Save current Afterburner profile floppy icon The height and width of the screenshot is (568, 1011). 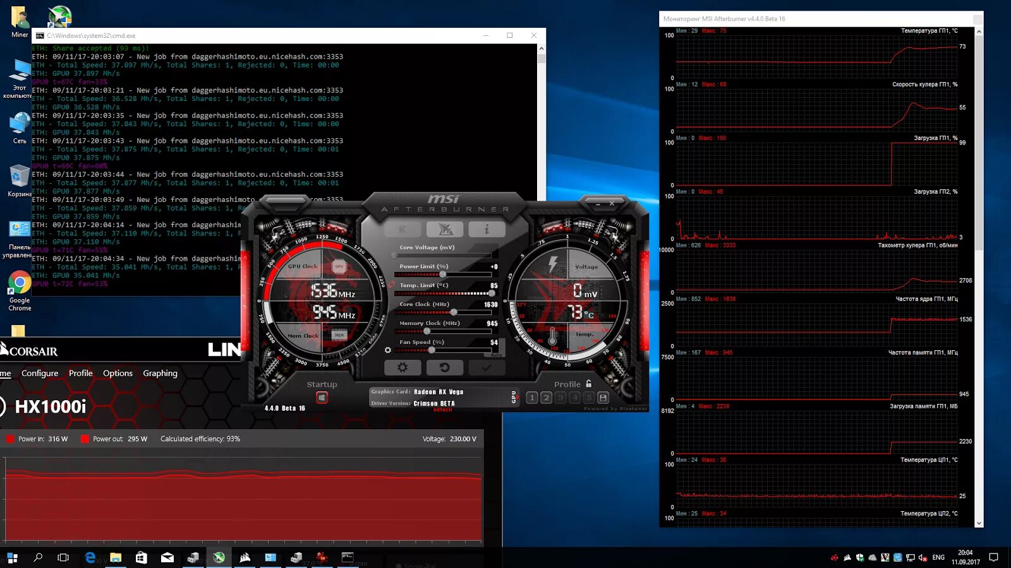pyautogui.click(x=603, y=398)
